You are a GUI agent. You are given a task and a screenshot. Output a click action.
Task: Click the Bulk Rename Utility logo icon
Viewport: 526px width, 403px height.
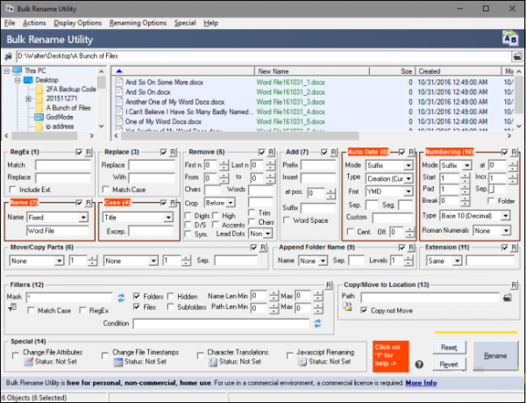509,38
